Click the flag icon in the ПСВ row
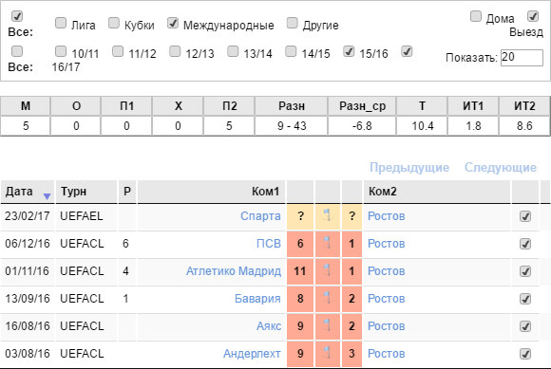This screenshot has width=551, height=369. tap(327, 243)
